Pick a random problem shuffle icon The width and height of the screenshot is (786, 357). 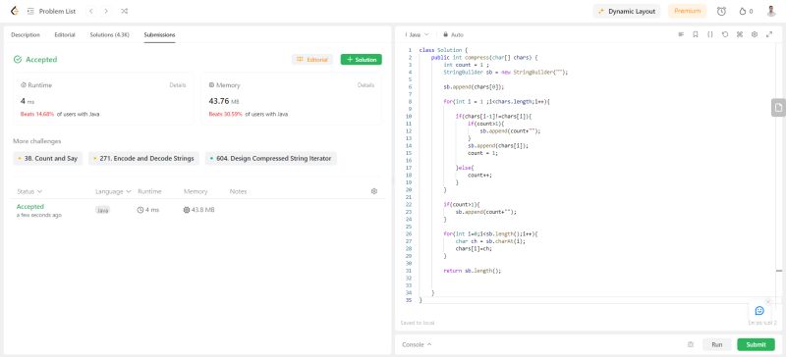pyautogui.click(x=125, y=11)
